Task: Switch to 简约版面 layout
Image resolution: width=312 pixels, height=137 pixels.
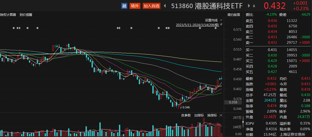Action: pos(233,15)
